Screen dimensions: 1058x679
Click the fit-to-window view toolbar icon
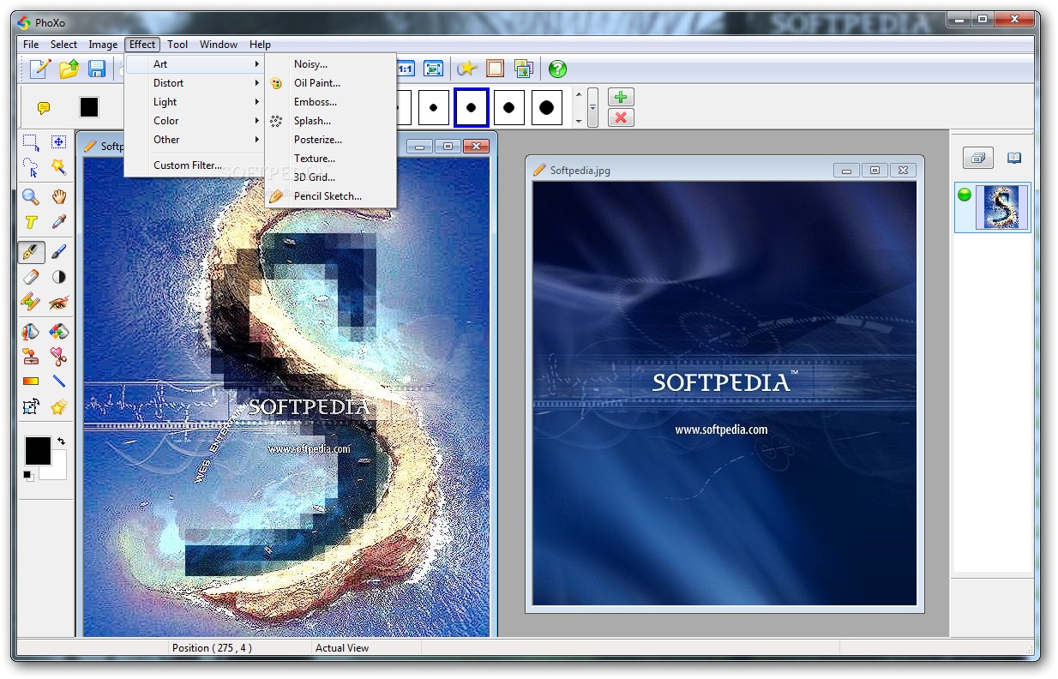[433, 69]
